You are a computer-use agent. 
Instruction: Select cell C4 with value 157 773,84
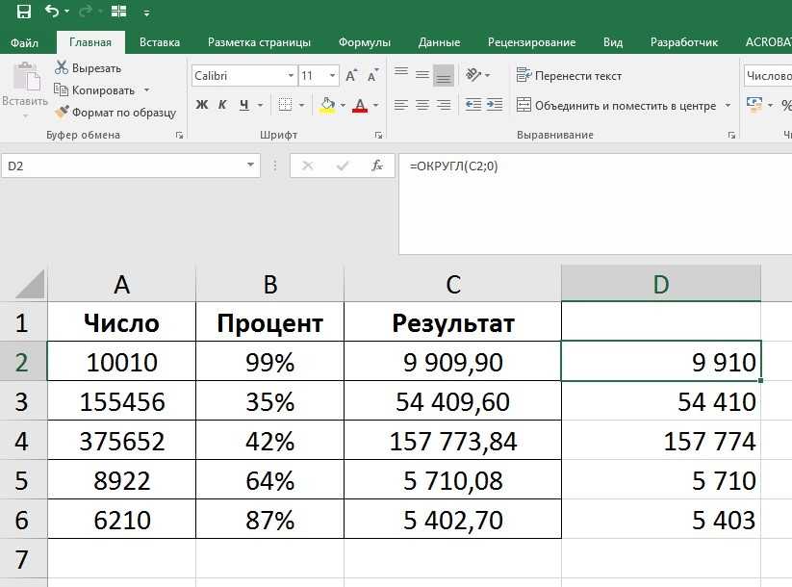pos(452,442)
